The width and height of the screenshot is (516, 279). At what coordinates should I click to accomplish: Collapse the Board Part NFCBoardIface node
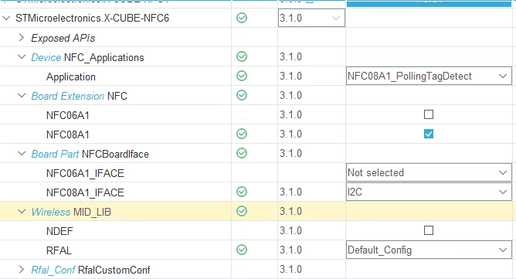(22, 154)
